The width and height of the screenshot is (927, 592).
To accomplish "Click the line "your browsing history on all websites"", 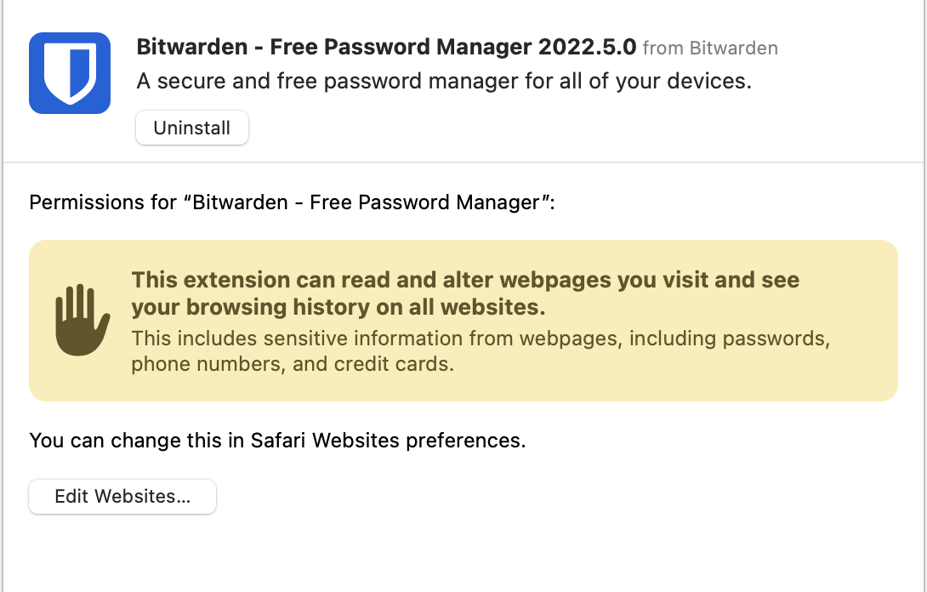I will pos(338,306).
